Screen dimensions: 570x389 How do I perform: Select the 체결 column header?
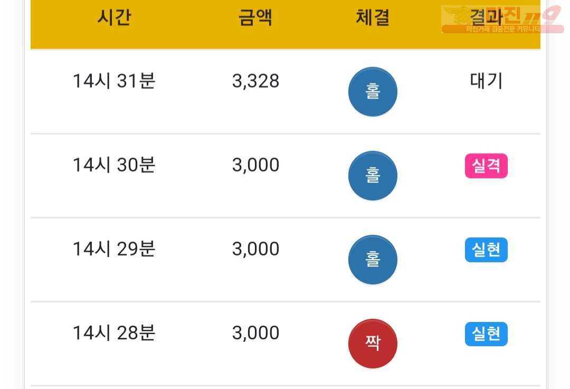click(373, 17)
